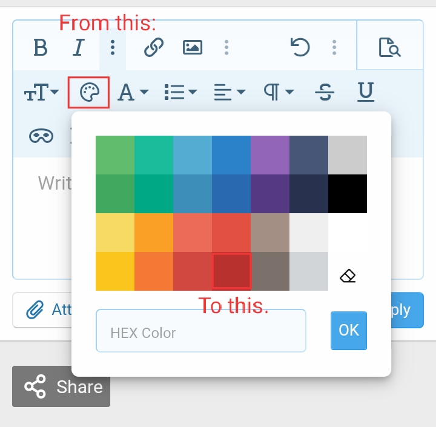Screen dimensions: 436x427
Task: Toggle underline formatting
Action: pyautogui.click(x=365, y=92)
